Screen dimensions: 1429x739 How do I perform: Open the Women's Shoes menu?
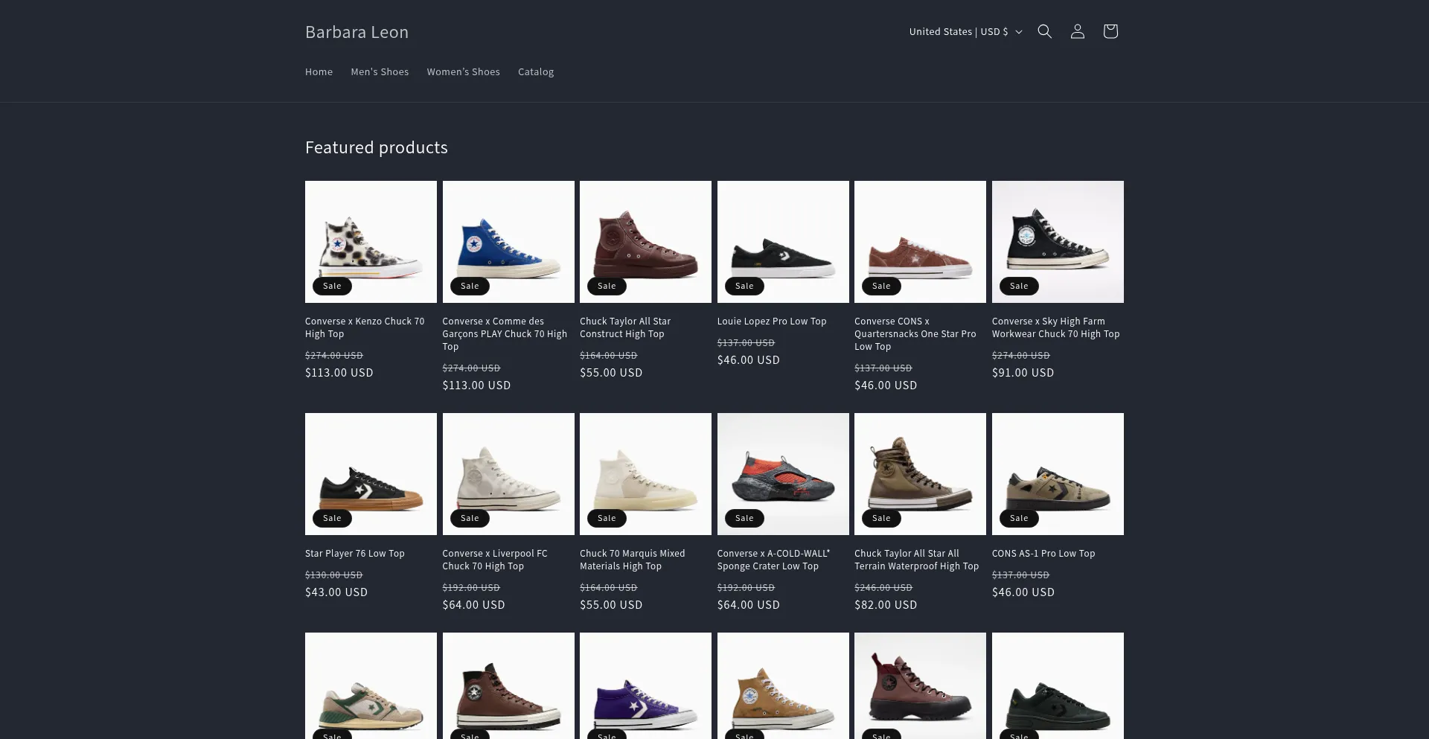click(x=463, y=72)
